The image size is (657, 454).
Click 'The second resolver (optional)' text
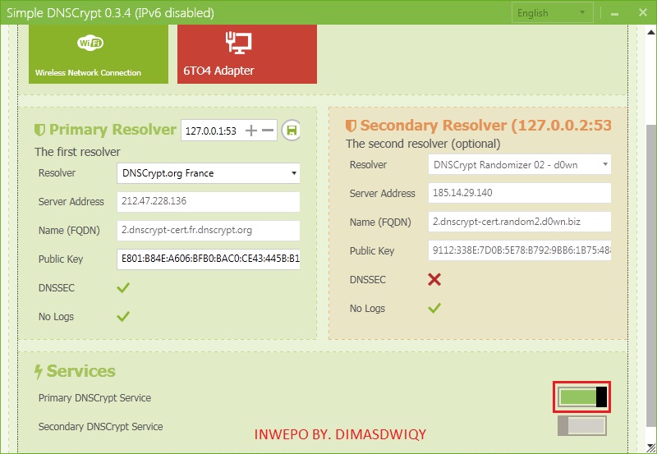click(423, 144)
